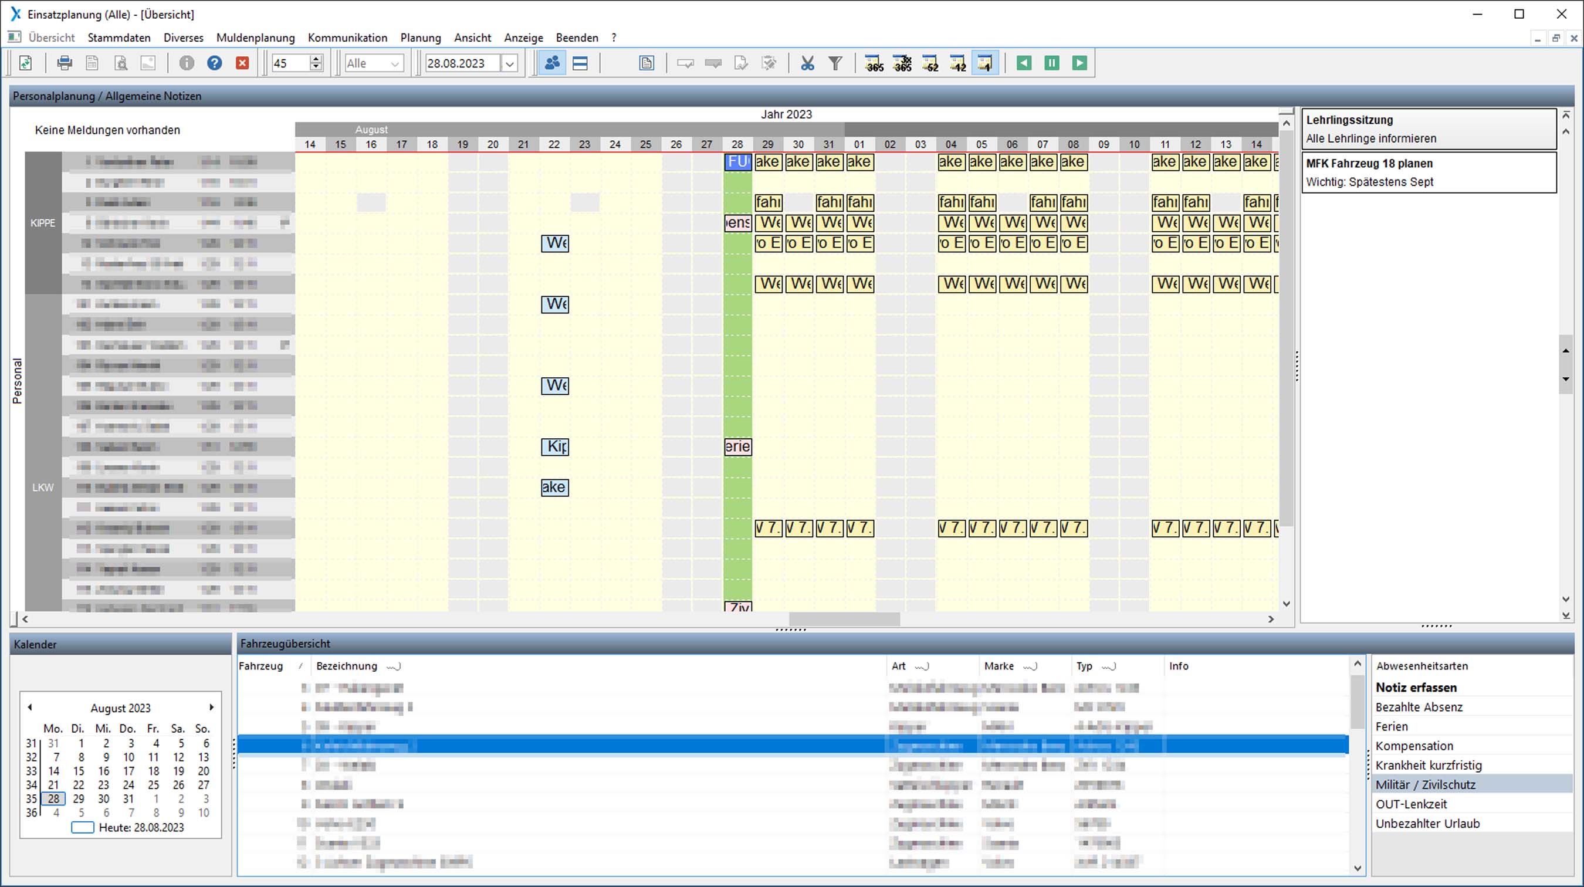
Task: Click the grayed picture export icon
Action: pos(148,63)
